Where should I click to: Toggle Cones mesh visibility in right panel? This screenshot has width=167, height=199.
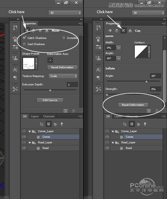107,137
